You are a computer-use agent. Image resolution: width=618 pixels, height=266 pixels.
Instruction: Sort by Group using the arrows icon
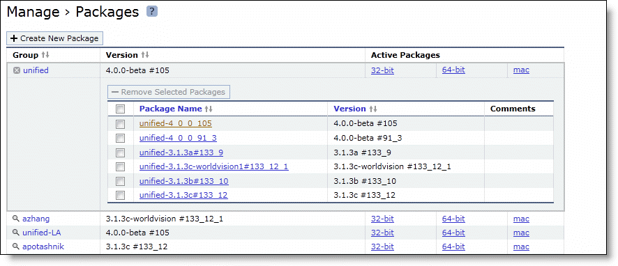click(45, 55)
